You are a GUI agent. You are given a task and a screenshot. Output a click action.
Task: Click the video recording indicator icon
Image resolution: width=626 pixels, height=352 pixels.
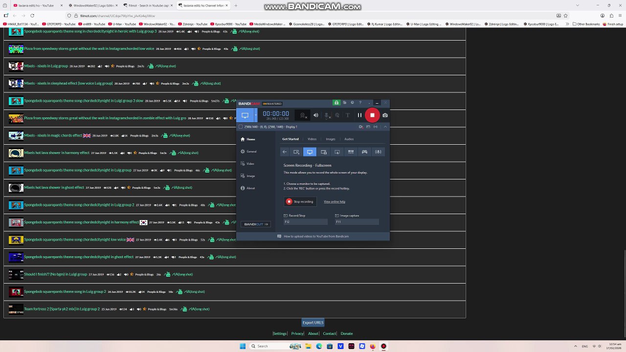[x=361, y=127]
